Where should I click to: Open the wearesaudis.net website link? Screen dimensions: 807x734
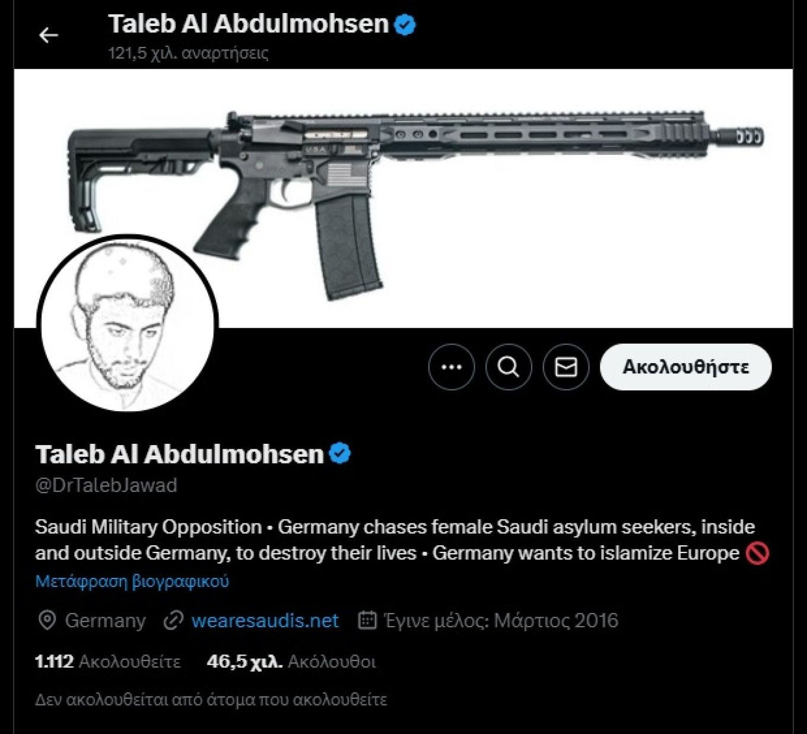(x=265, y=621)
